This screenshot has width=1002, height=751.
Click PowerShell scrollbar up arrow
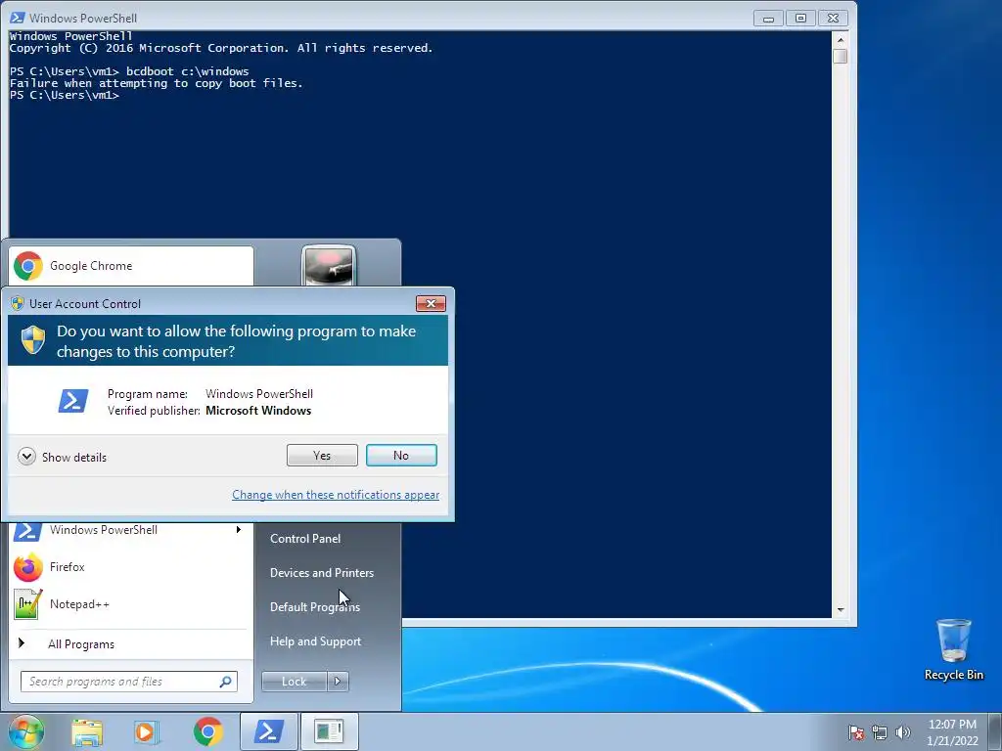click(x=841, y=39)
